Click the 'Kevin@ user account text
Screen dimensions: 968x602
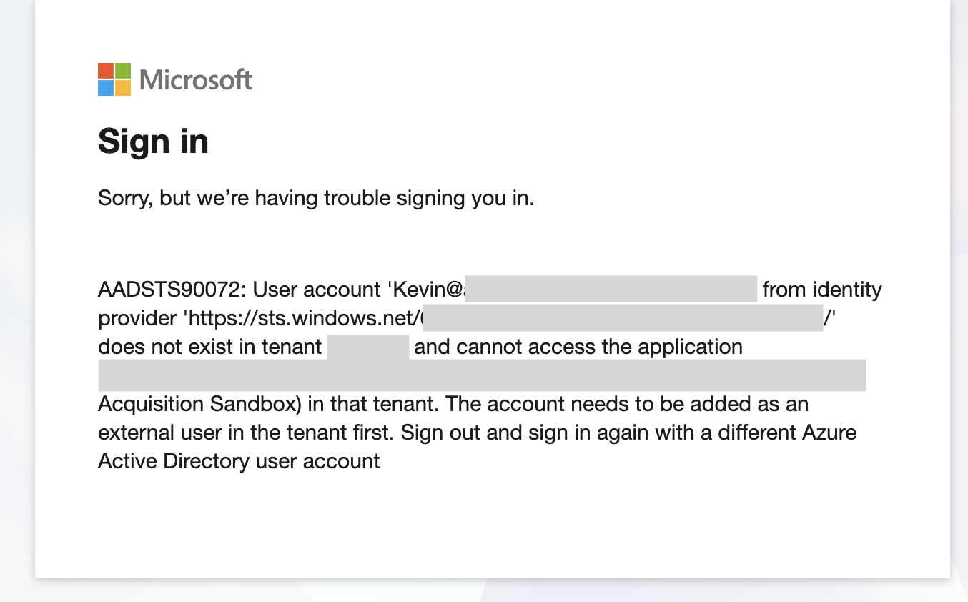[x=426, y=290]
